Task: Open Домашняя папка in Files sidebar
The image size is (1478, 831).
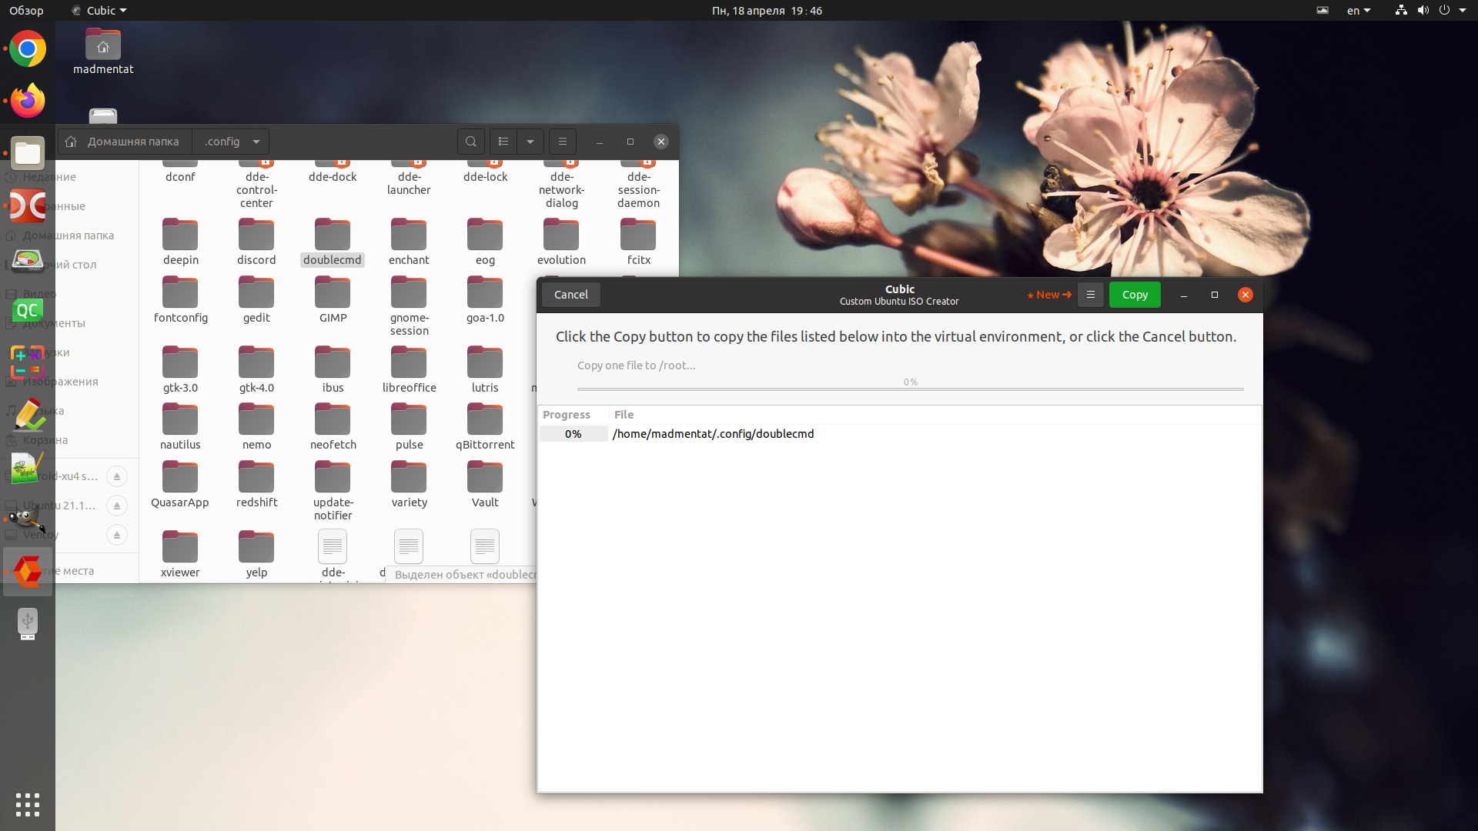Action: (69, 235)
